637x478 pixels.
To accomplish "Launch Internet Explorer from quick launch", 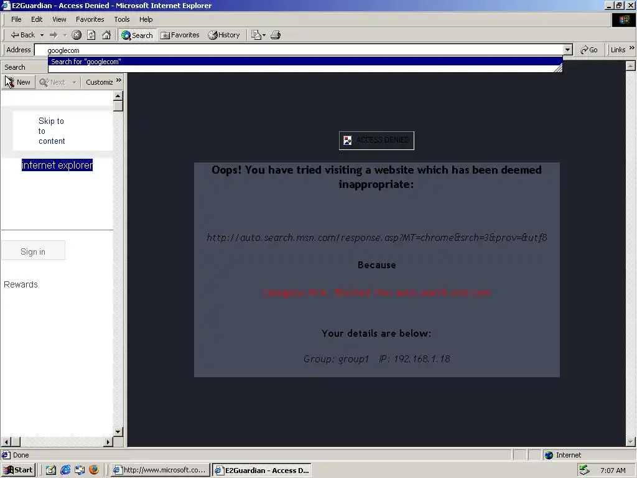I will click(x=65, y=471).
